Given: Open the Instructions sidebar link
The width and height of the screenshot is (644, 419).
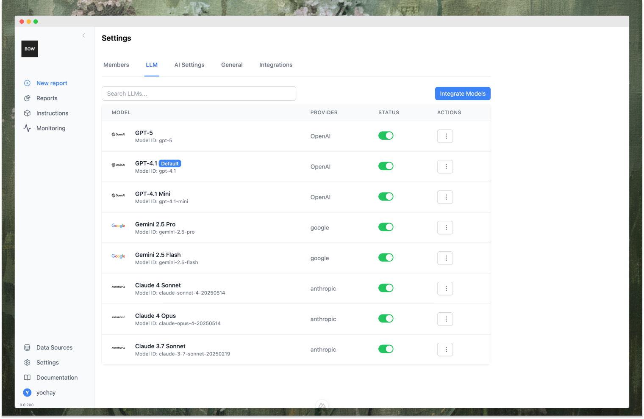Looking at the screenshot, I should 52,113.
